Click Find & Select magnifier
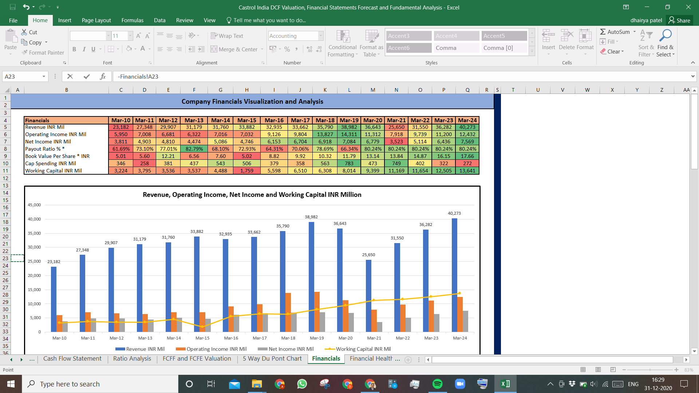The width and height of the screenshot is (699, 393). click(666, 36)
